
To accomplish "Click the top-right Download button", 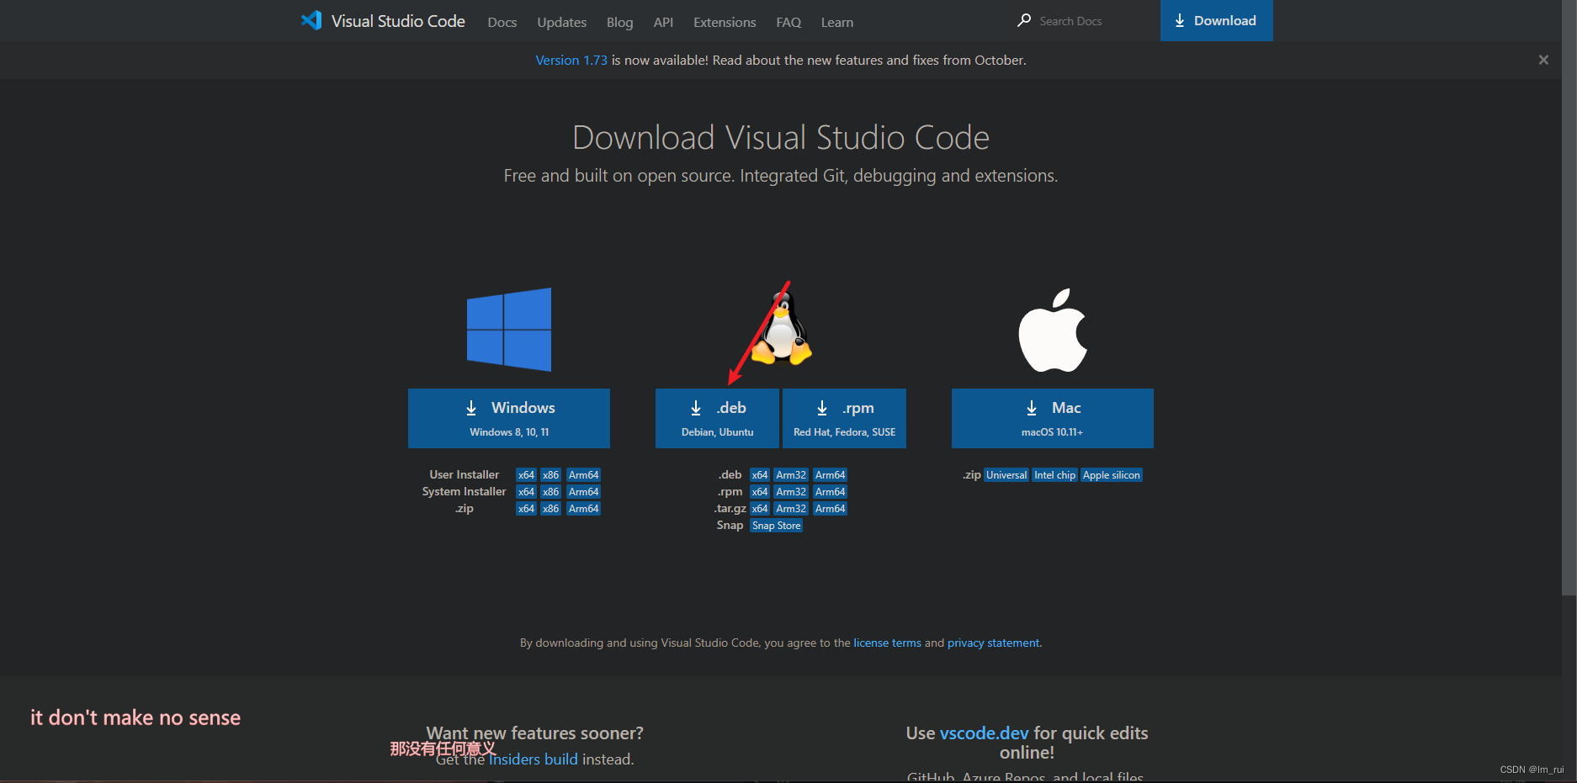I will click(x=1216, y=20).
